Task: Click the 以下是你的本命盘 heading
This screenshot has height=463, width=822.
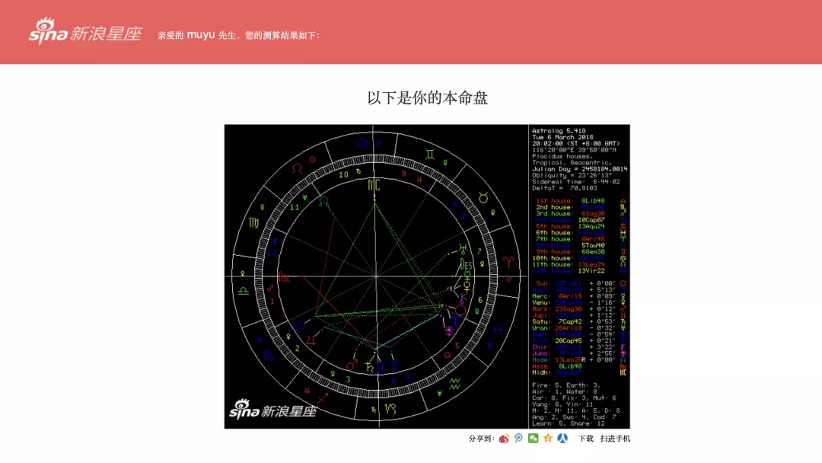Action: click(429, 97)
